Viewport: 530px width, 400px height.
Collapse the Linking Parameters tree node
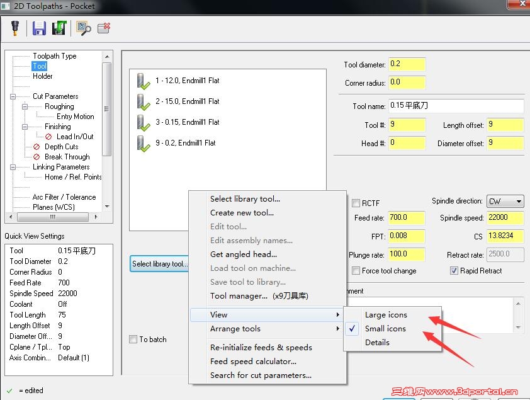[x=13, y=167]
